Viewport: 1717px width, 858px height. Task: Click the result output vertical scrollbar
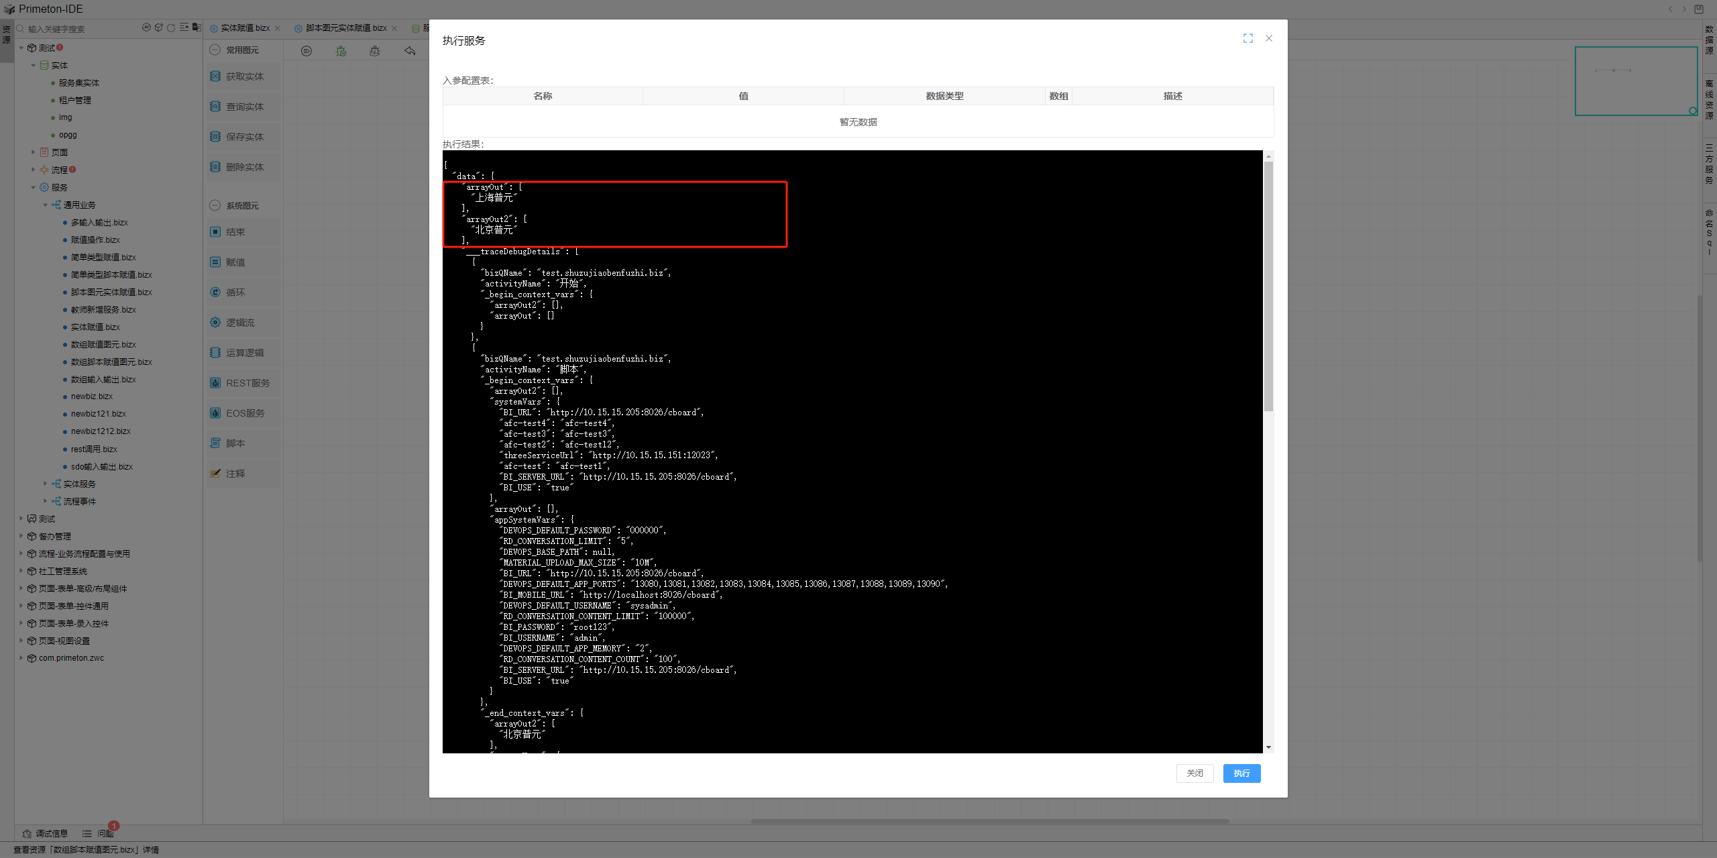tap(1268, 285)
